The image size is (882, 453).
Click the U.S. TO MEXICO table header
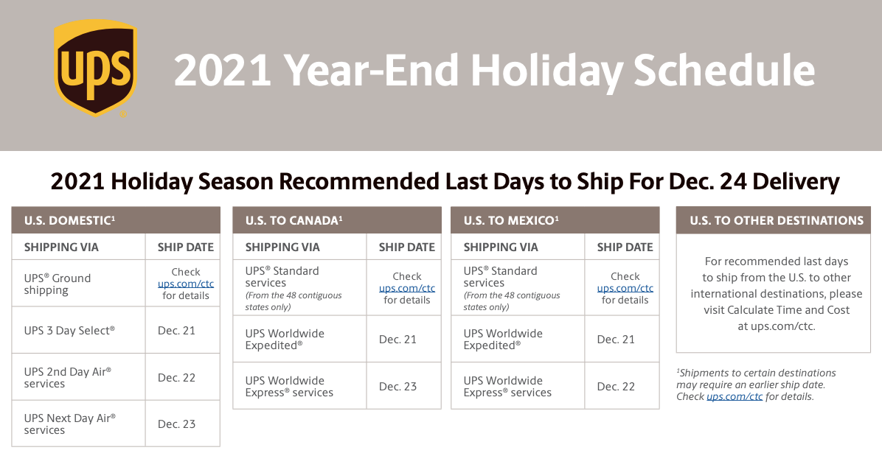click(555, 220)
